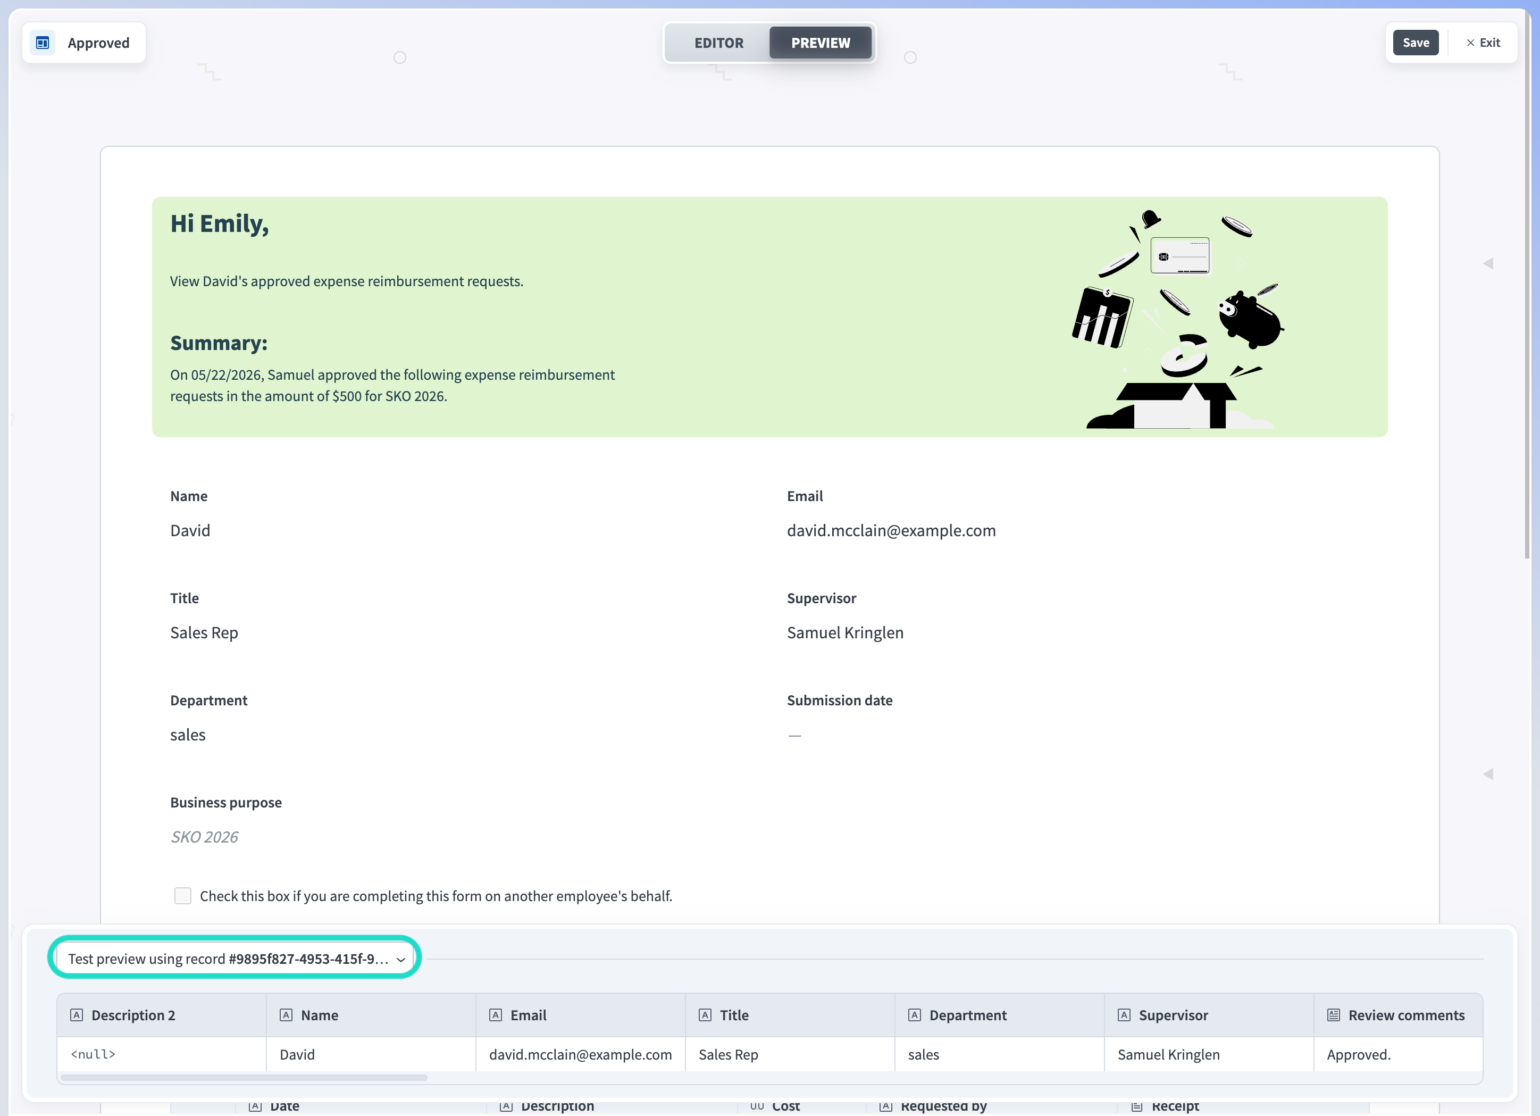
Task: Click the text type icon beside Supervisor column
Action: coord(1124,1015)
